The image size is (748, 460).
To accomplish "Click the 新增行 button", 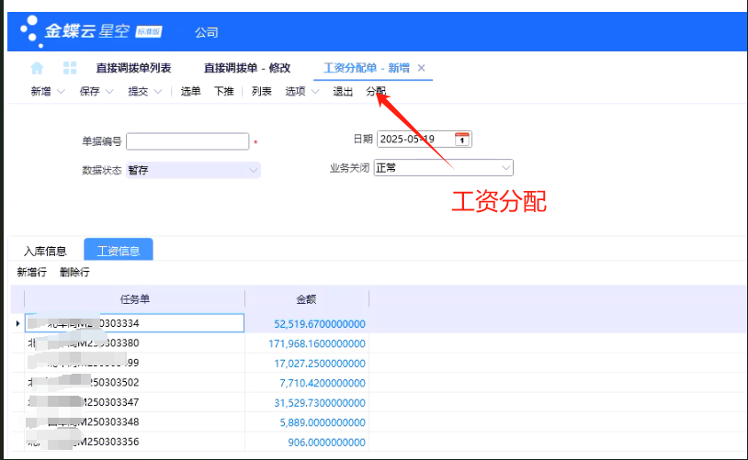I will pos(31,273).
